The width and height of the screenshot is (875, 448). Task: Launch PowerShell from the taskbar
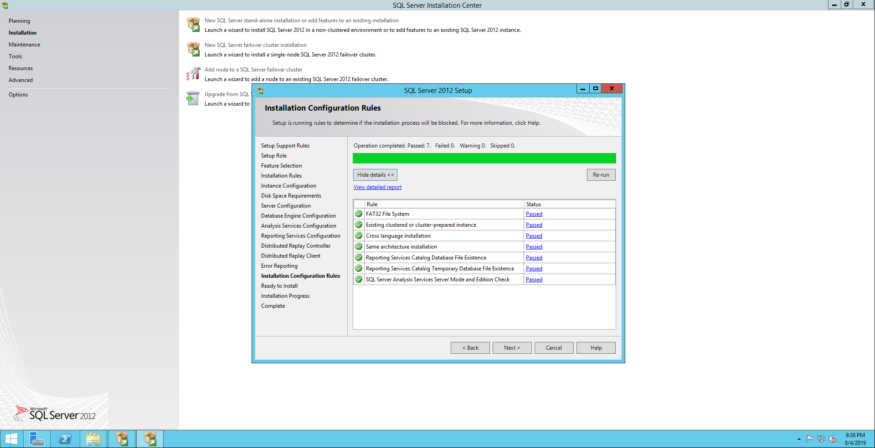pyautogui.click(x=65, y=439)
